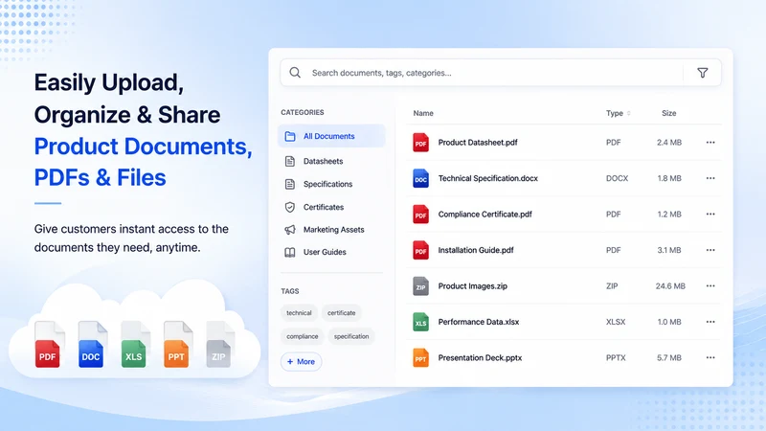
Task: Click the Size column header
Action: click(x=668, y=113)
